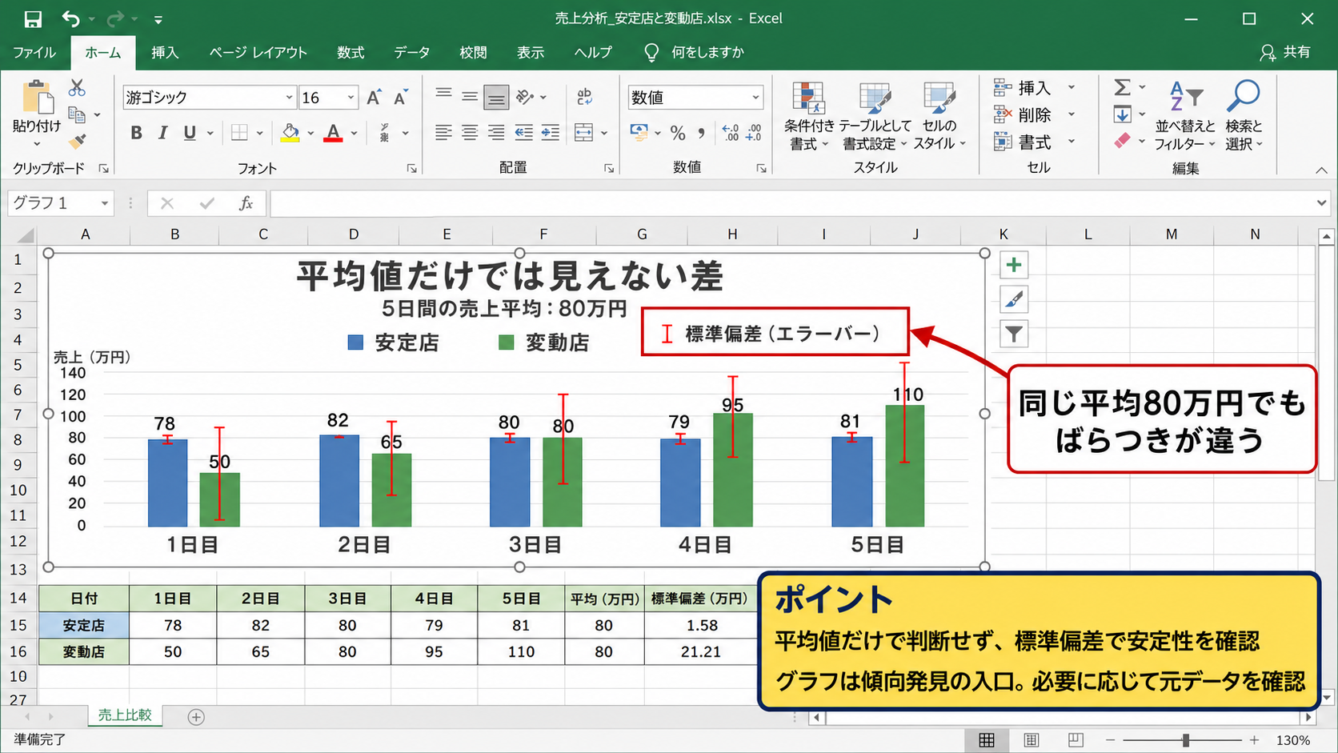Add a new sheet with plus button
The width and height of the screenshot is (1338, 753).
click(196, 717)
